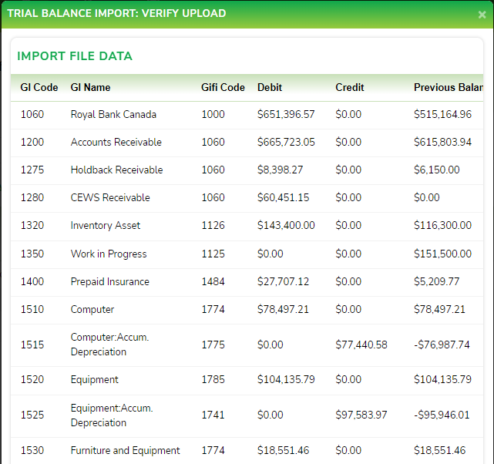Click Gifi code 1741 cell
Image resolution: width=494 pixels, height=464 pixels.
[213, 415]
